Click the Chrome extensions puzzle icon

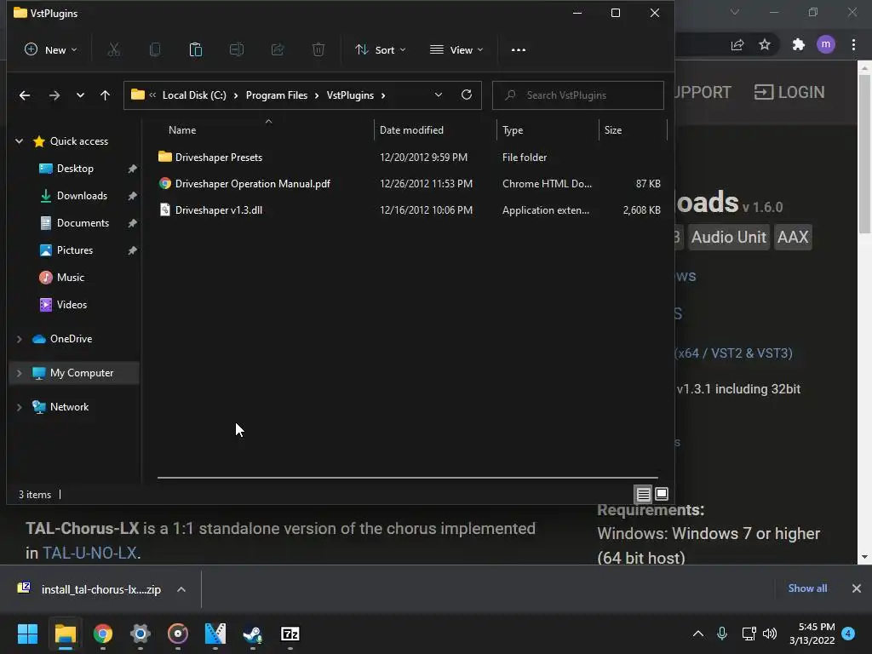(798, 44)
